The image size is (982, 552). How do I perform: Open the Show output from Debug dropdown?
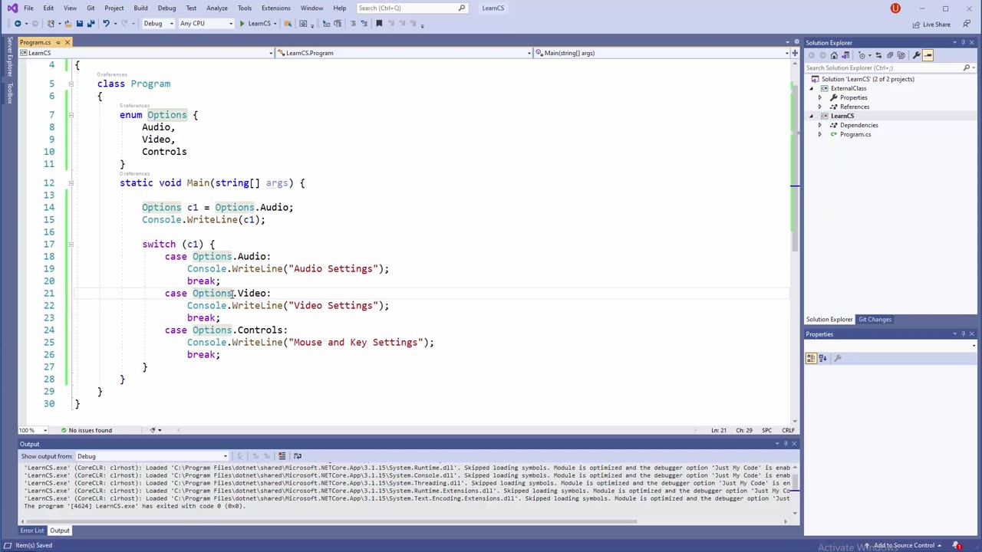click(151, 456)
